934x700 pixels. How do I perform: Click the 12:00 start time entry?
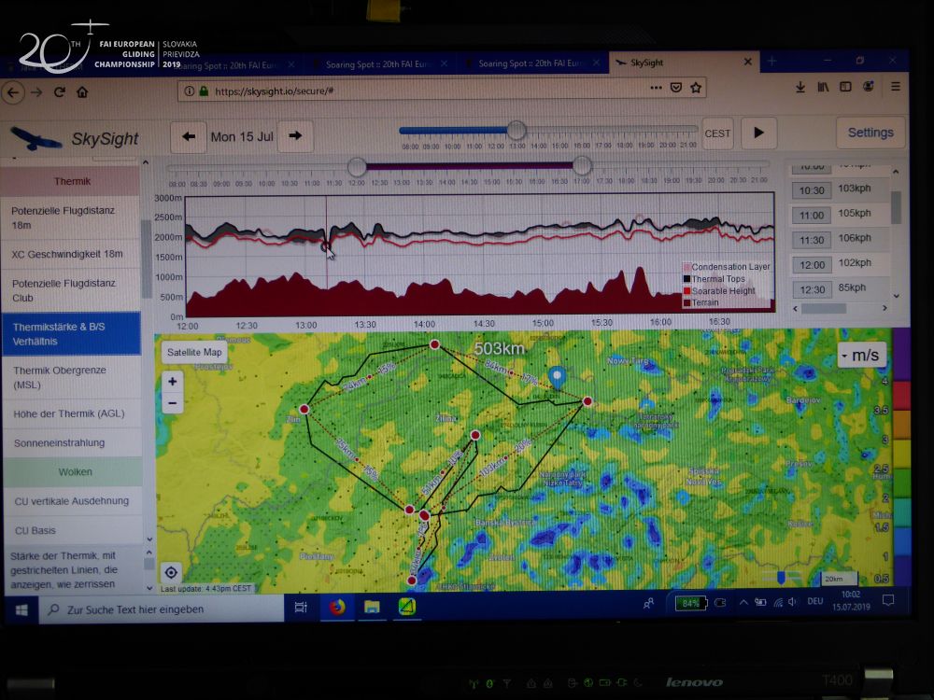click(812, 265)
